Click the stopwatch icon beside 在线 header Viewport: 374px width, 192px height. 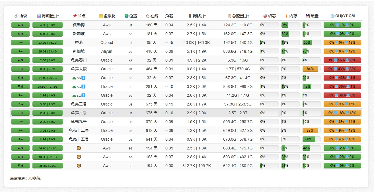coord(147,16)
